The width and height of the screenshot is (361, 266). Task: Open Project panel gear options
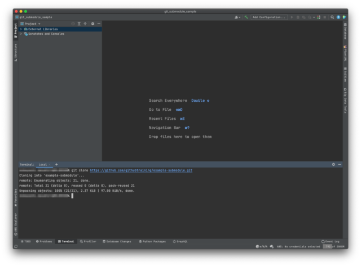[93, 24]
